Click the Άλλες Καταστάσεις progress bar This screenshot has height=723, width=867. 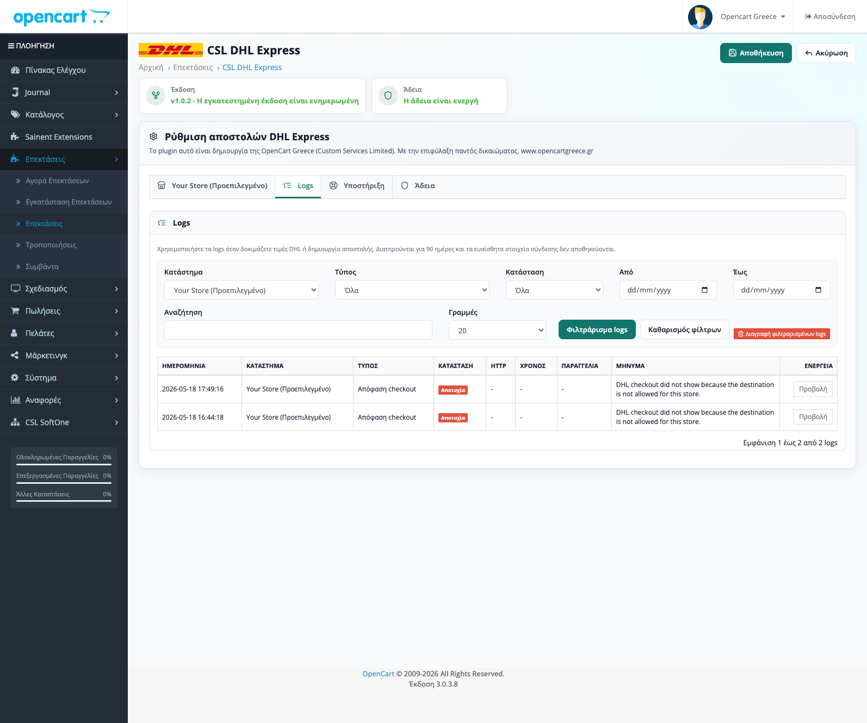click(x=64, y=501)
